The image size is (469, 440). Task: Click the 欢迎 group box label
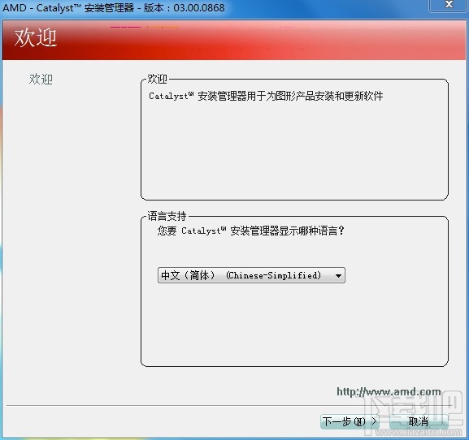click(158, 79)
